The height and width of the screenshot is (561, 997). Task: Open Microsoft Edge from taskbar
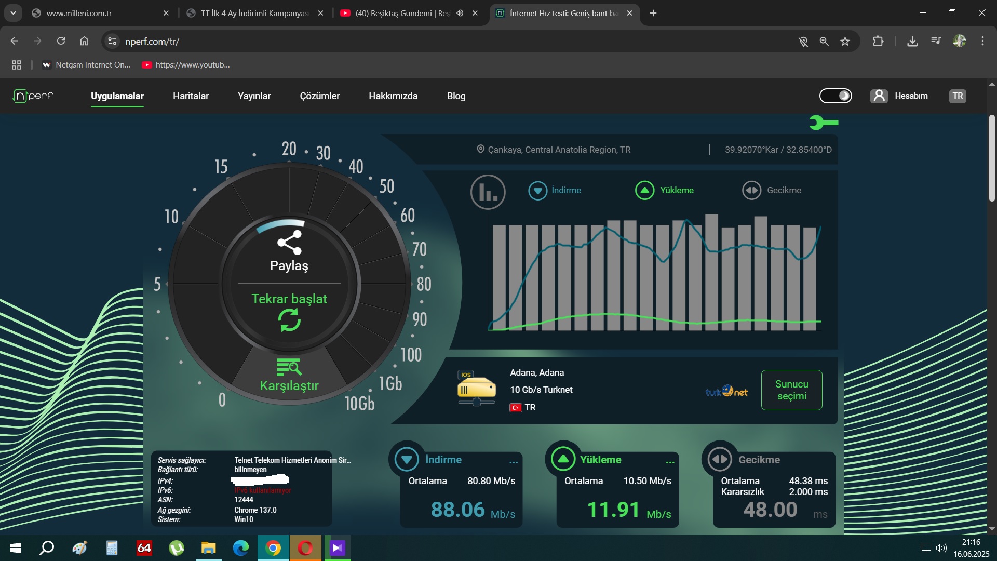241,548
